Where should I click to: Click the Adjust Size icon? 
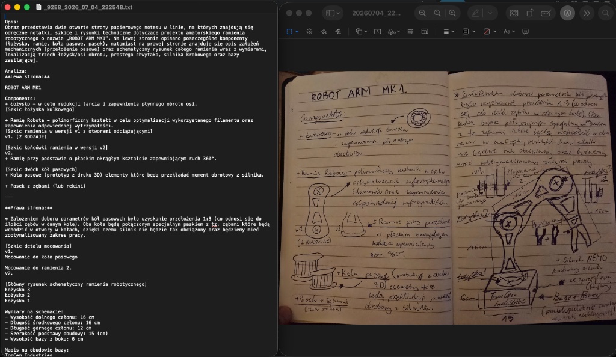click(x=425, y=31)
